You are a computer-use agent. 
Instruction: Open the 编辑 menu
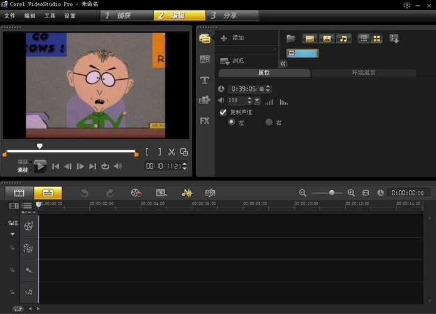coord(30,16)
